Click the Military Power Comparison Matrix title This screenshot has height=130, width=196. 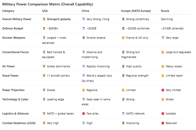coord(48,4)
